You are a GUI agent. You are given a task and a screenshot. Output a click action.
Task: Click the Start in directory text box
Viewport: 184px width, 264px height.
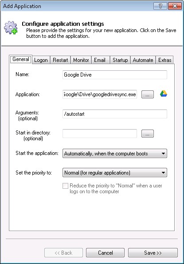click(100, 134)
